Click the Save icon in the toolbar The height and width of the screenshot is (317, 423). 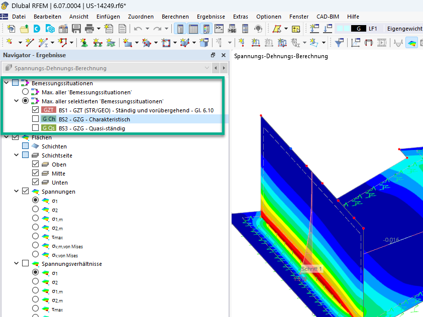(x=75, y=29)
